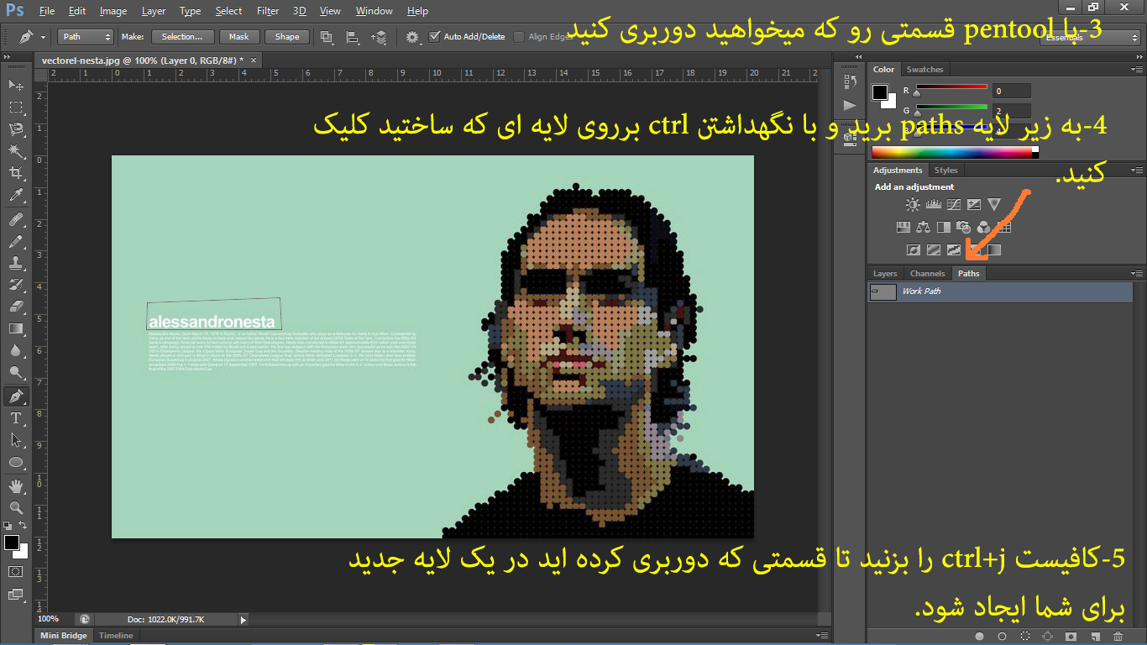1147x645 pixels.
Task: Add a Vibrance adjustment
Action: (994, 204)
